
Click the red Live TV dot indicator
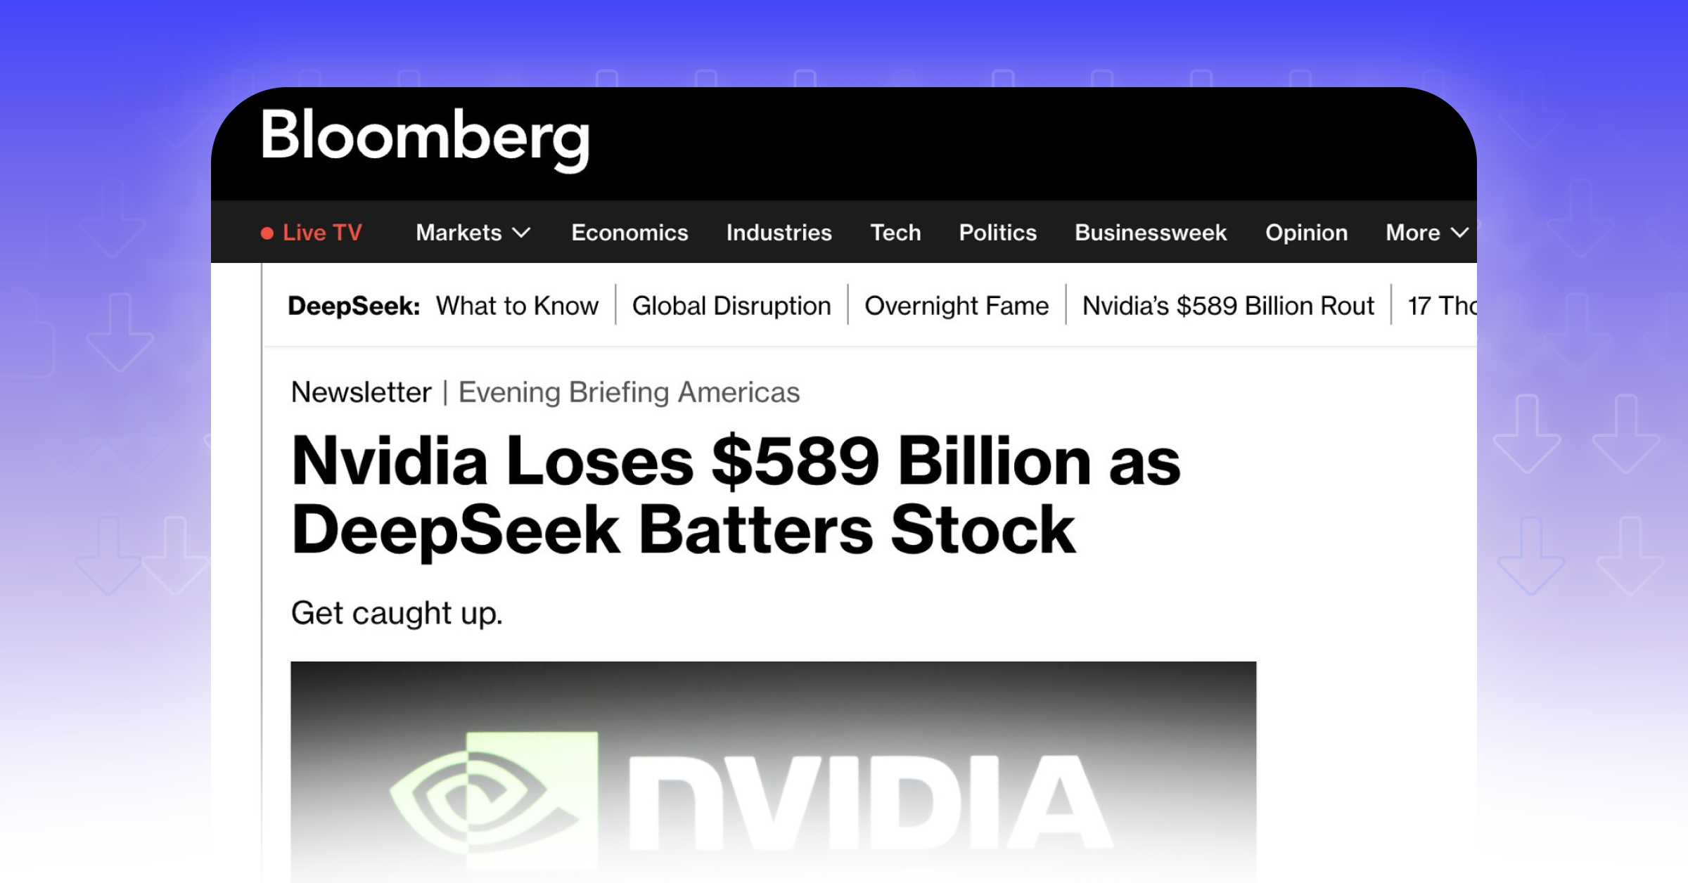[267, 233]
